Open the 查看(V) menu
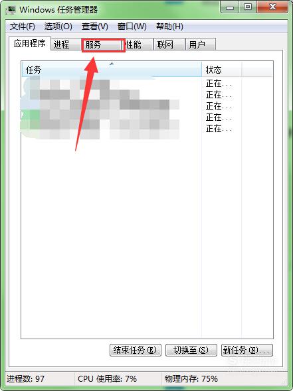293x391 pixels. tap(95, 27)
